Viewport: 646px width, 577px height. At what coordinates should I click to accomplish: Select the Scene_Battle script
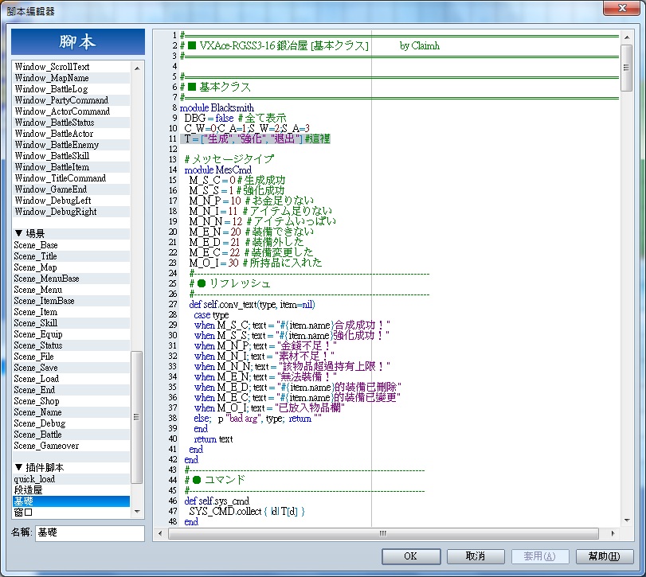(x=71, y=435)
